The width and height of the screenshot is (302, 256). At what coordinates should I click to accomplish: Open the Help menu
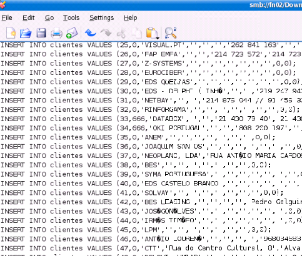click(x=131, y=18)
